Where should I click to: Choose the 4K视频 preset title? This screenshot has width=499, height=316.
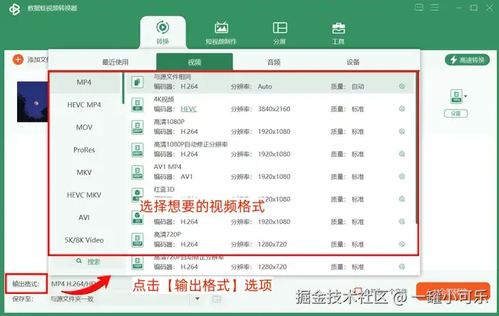click(163, 99)
